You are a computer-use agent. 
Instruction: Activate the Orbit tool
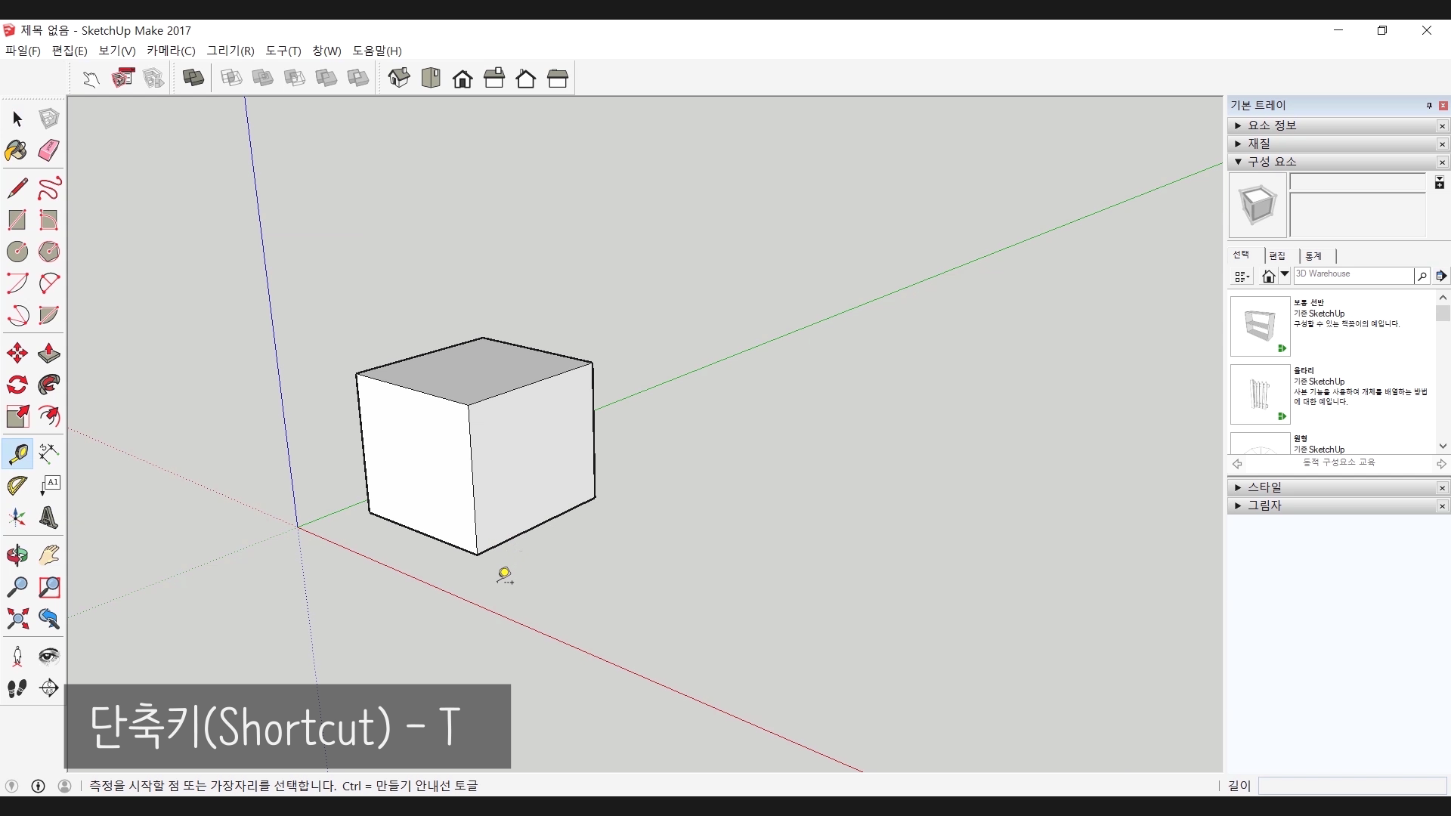click(x=17, y=555)
